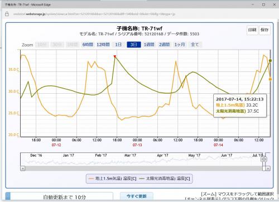Click the 保存 save button
This screenshot has width=279, height=202.
coord(264,30)
